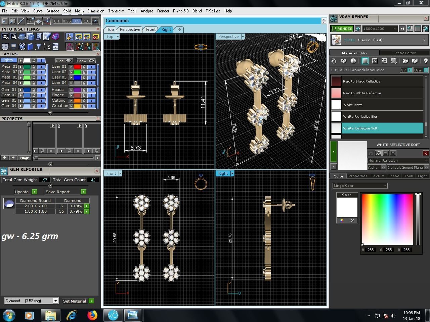The image size is (430, 322).
Task: Click the brightness vertical slider beside color picker
Action: point(418,219)
